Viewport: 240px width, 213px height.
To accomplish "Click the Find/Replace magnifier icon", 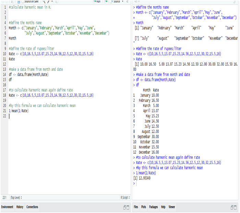I will point(44,2).
